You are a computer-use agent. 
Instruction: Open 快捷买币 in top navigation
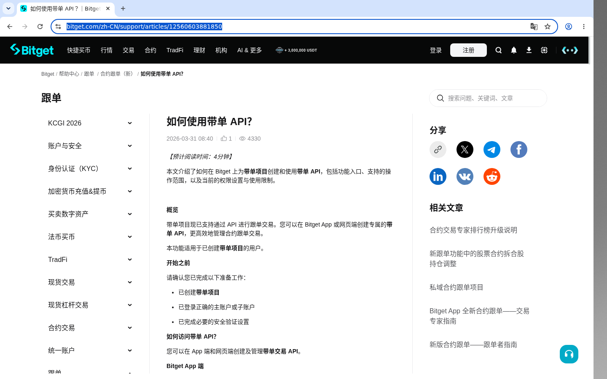79,50
